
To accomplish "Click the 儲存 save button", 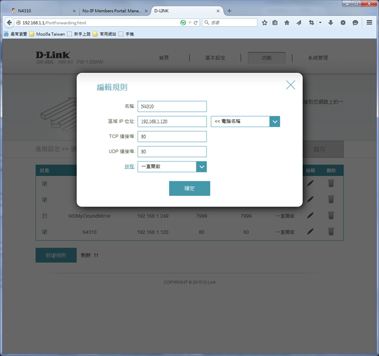I will (x=319, y=149).
